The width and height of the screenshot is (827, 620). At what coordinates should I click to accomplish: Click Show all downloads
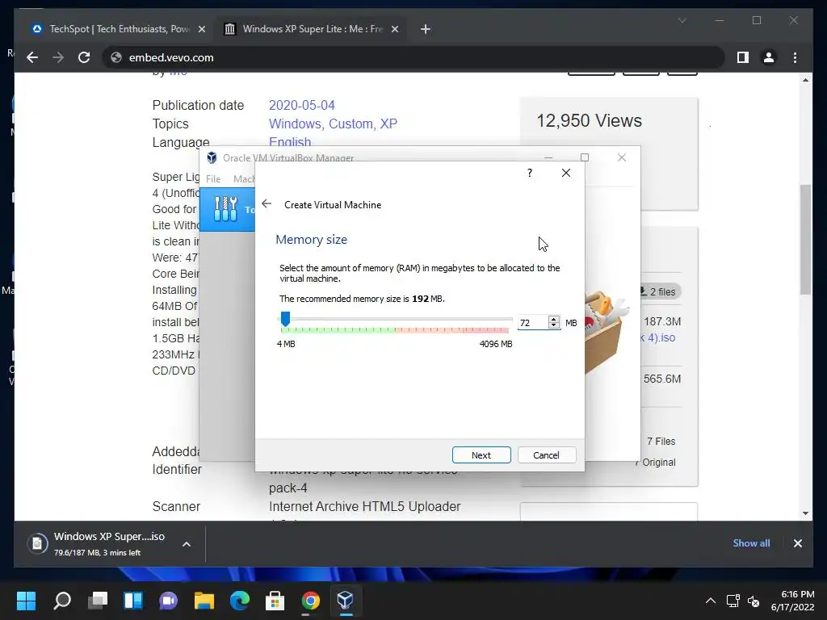click(751, 543)
